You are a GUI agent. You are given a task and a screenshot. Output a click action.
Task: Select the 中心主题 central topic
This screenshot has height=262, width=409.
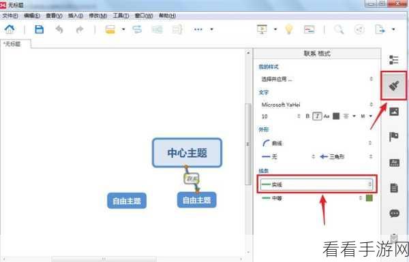(x=187, y=152)
